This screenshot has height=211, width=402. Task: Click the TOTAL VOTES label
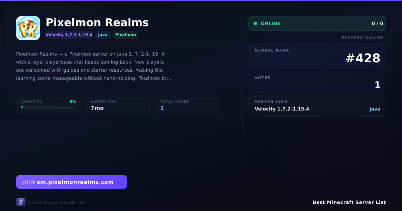175,101
